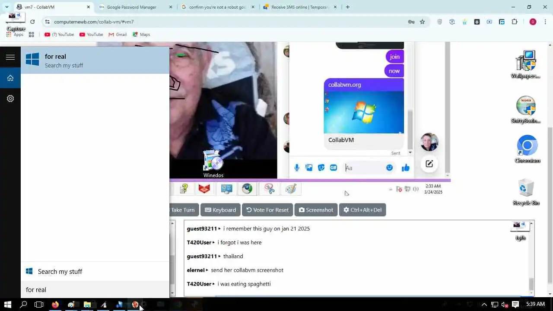Open the Windows Start button

(7, 305)
